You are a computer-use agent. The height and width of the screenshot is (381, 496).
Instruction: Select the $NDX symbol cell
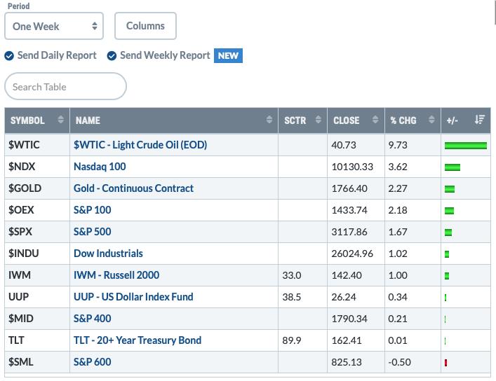(37, 167)
